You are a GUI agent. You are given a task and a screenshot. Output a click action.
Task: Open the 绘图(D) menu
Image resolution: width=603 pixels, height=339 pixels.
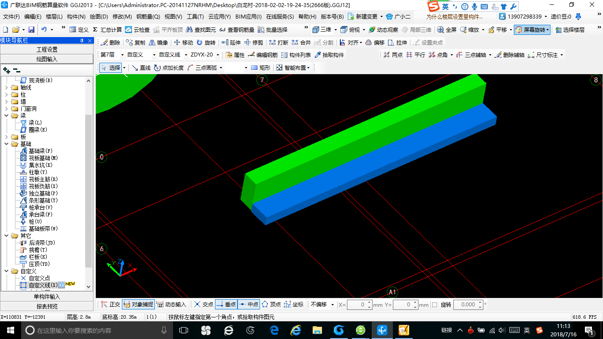(99, 17)
